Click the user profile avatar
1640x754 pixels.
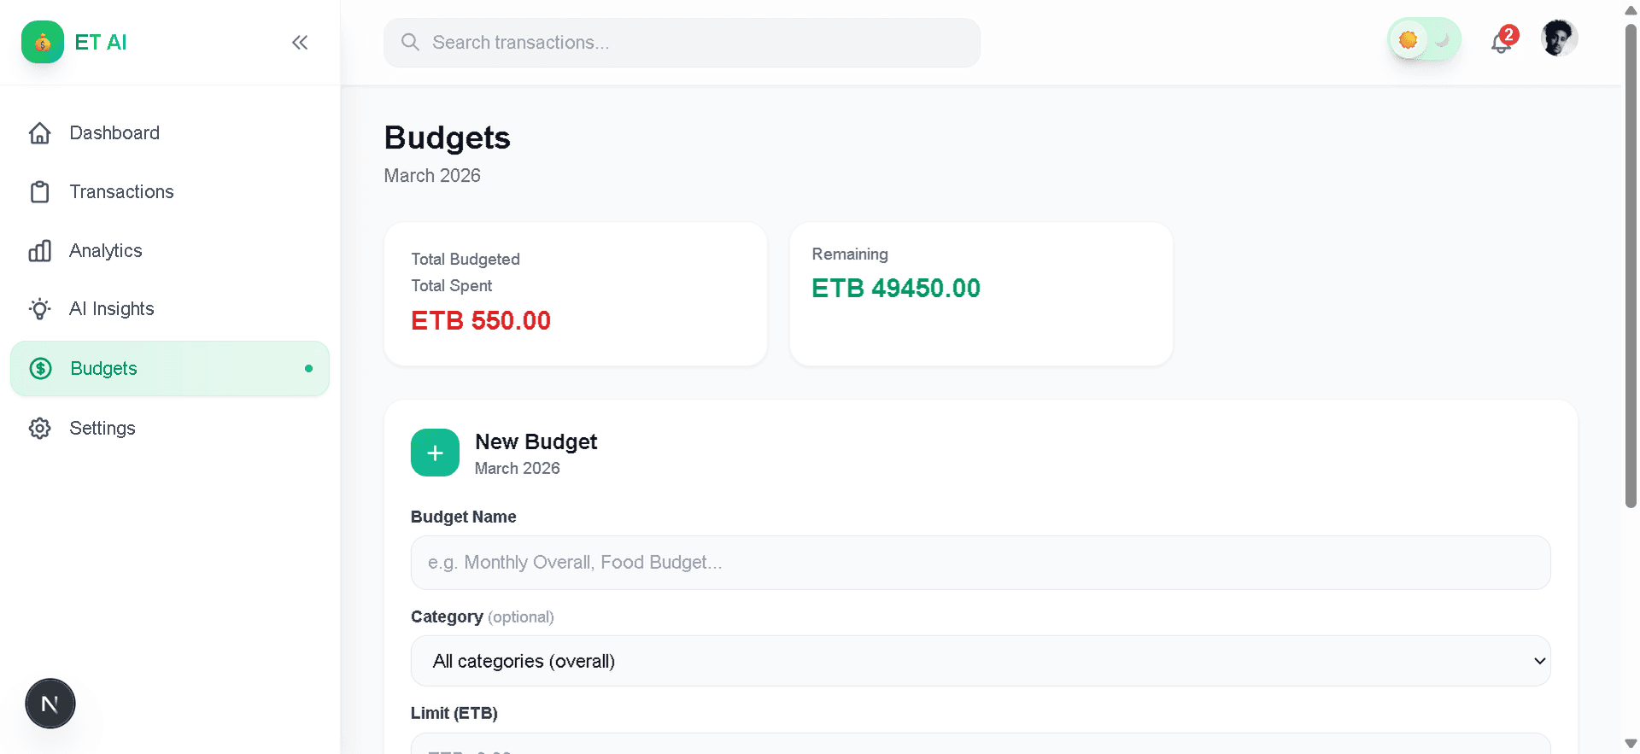1559,38
